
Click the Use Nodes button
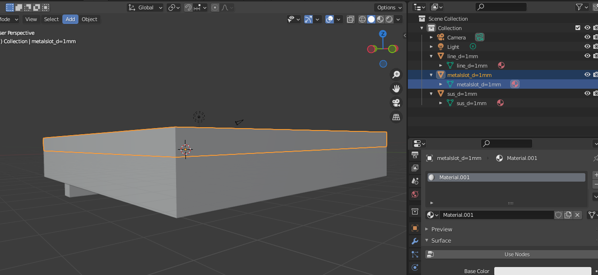pos(511,254)
